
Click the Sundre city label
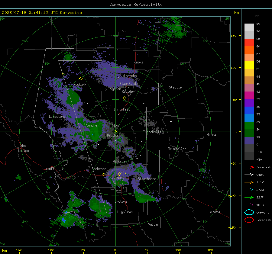click(x=92, y=125)
